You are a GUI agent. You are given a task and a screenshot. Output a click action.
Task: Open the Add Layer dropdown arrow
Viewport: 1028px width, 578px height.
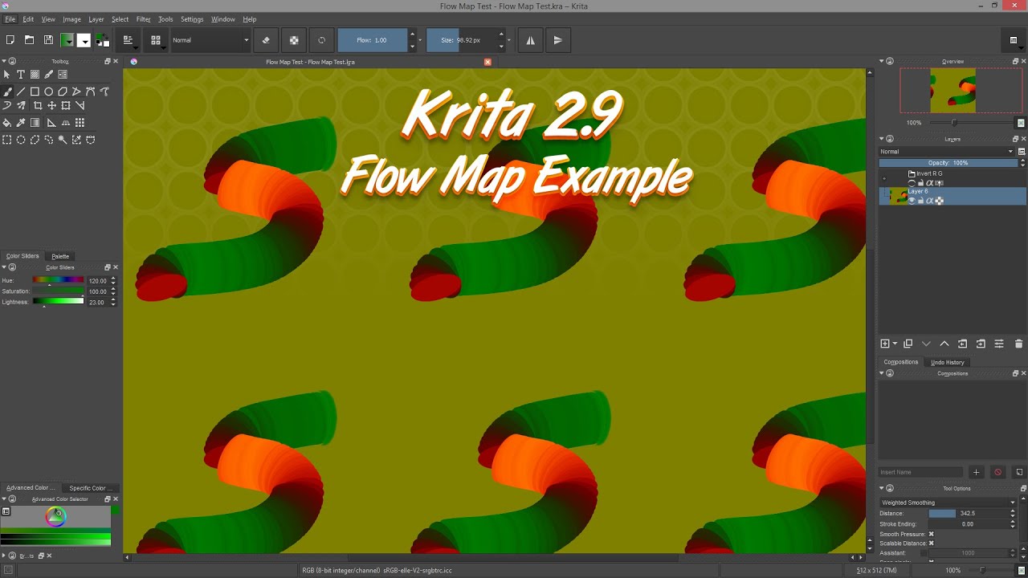(x=895, y=344)
